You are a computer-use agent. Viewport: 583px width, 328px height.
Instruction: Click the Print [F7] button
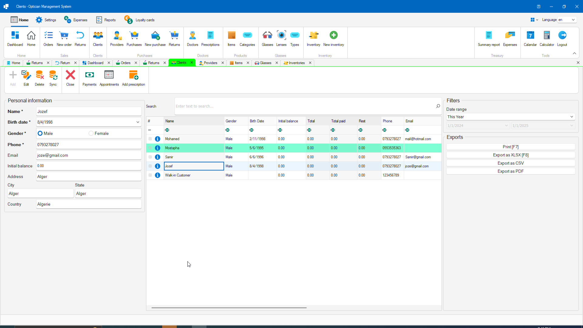coord(510,147)
